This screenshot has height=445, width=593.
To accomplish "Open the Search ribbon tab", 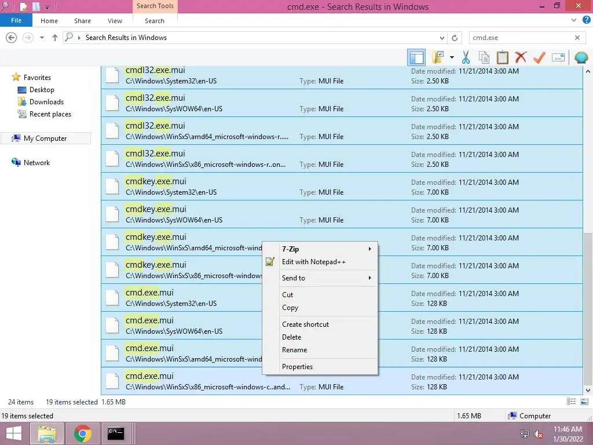I will point(155,21).
